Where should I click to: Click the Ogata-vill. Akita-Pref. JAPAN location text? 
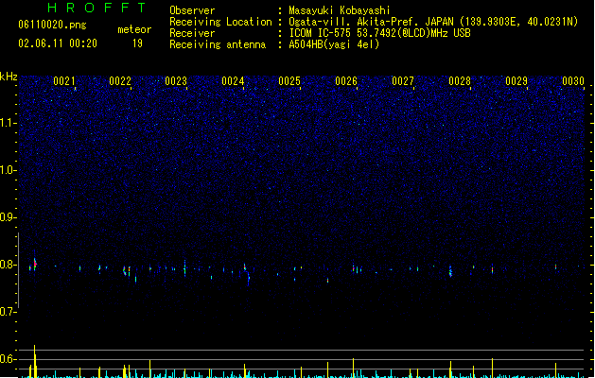[x=371, y=22]
